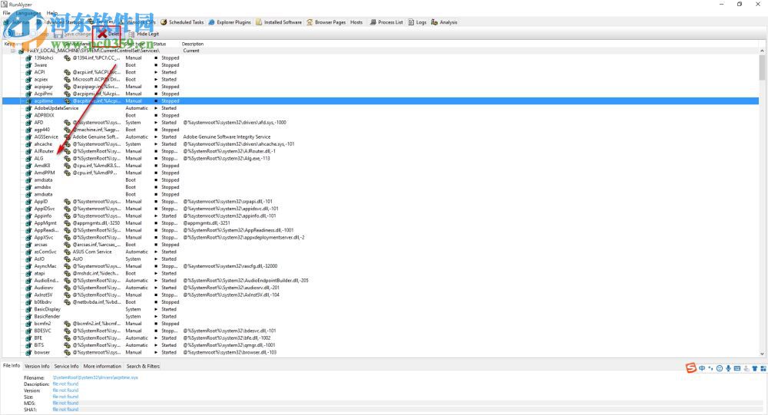The width and height of the screenshot is (768, 415).
Task: Click the vertical scrollbar thumb of the services list
Action: tap(762, 67)
